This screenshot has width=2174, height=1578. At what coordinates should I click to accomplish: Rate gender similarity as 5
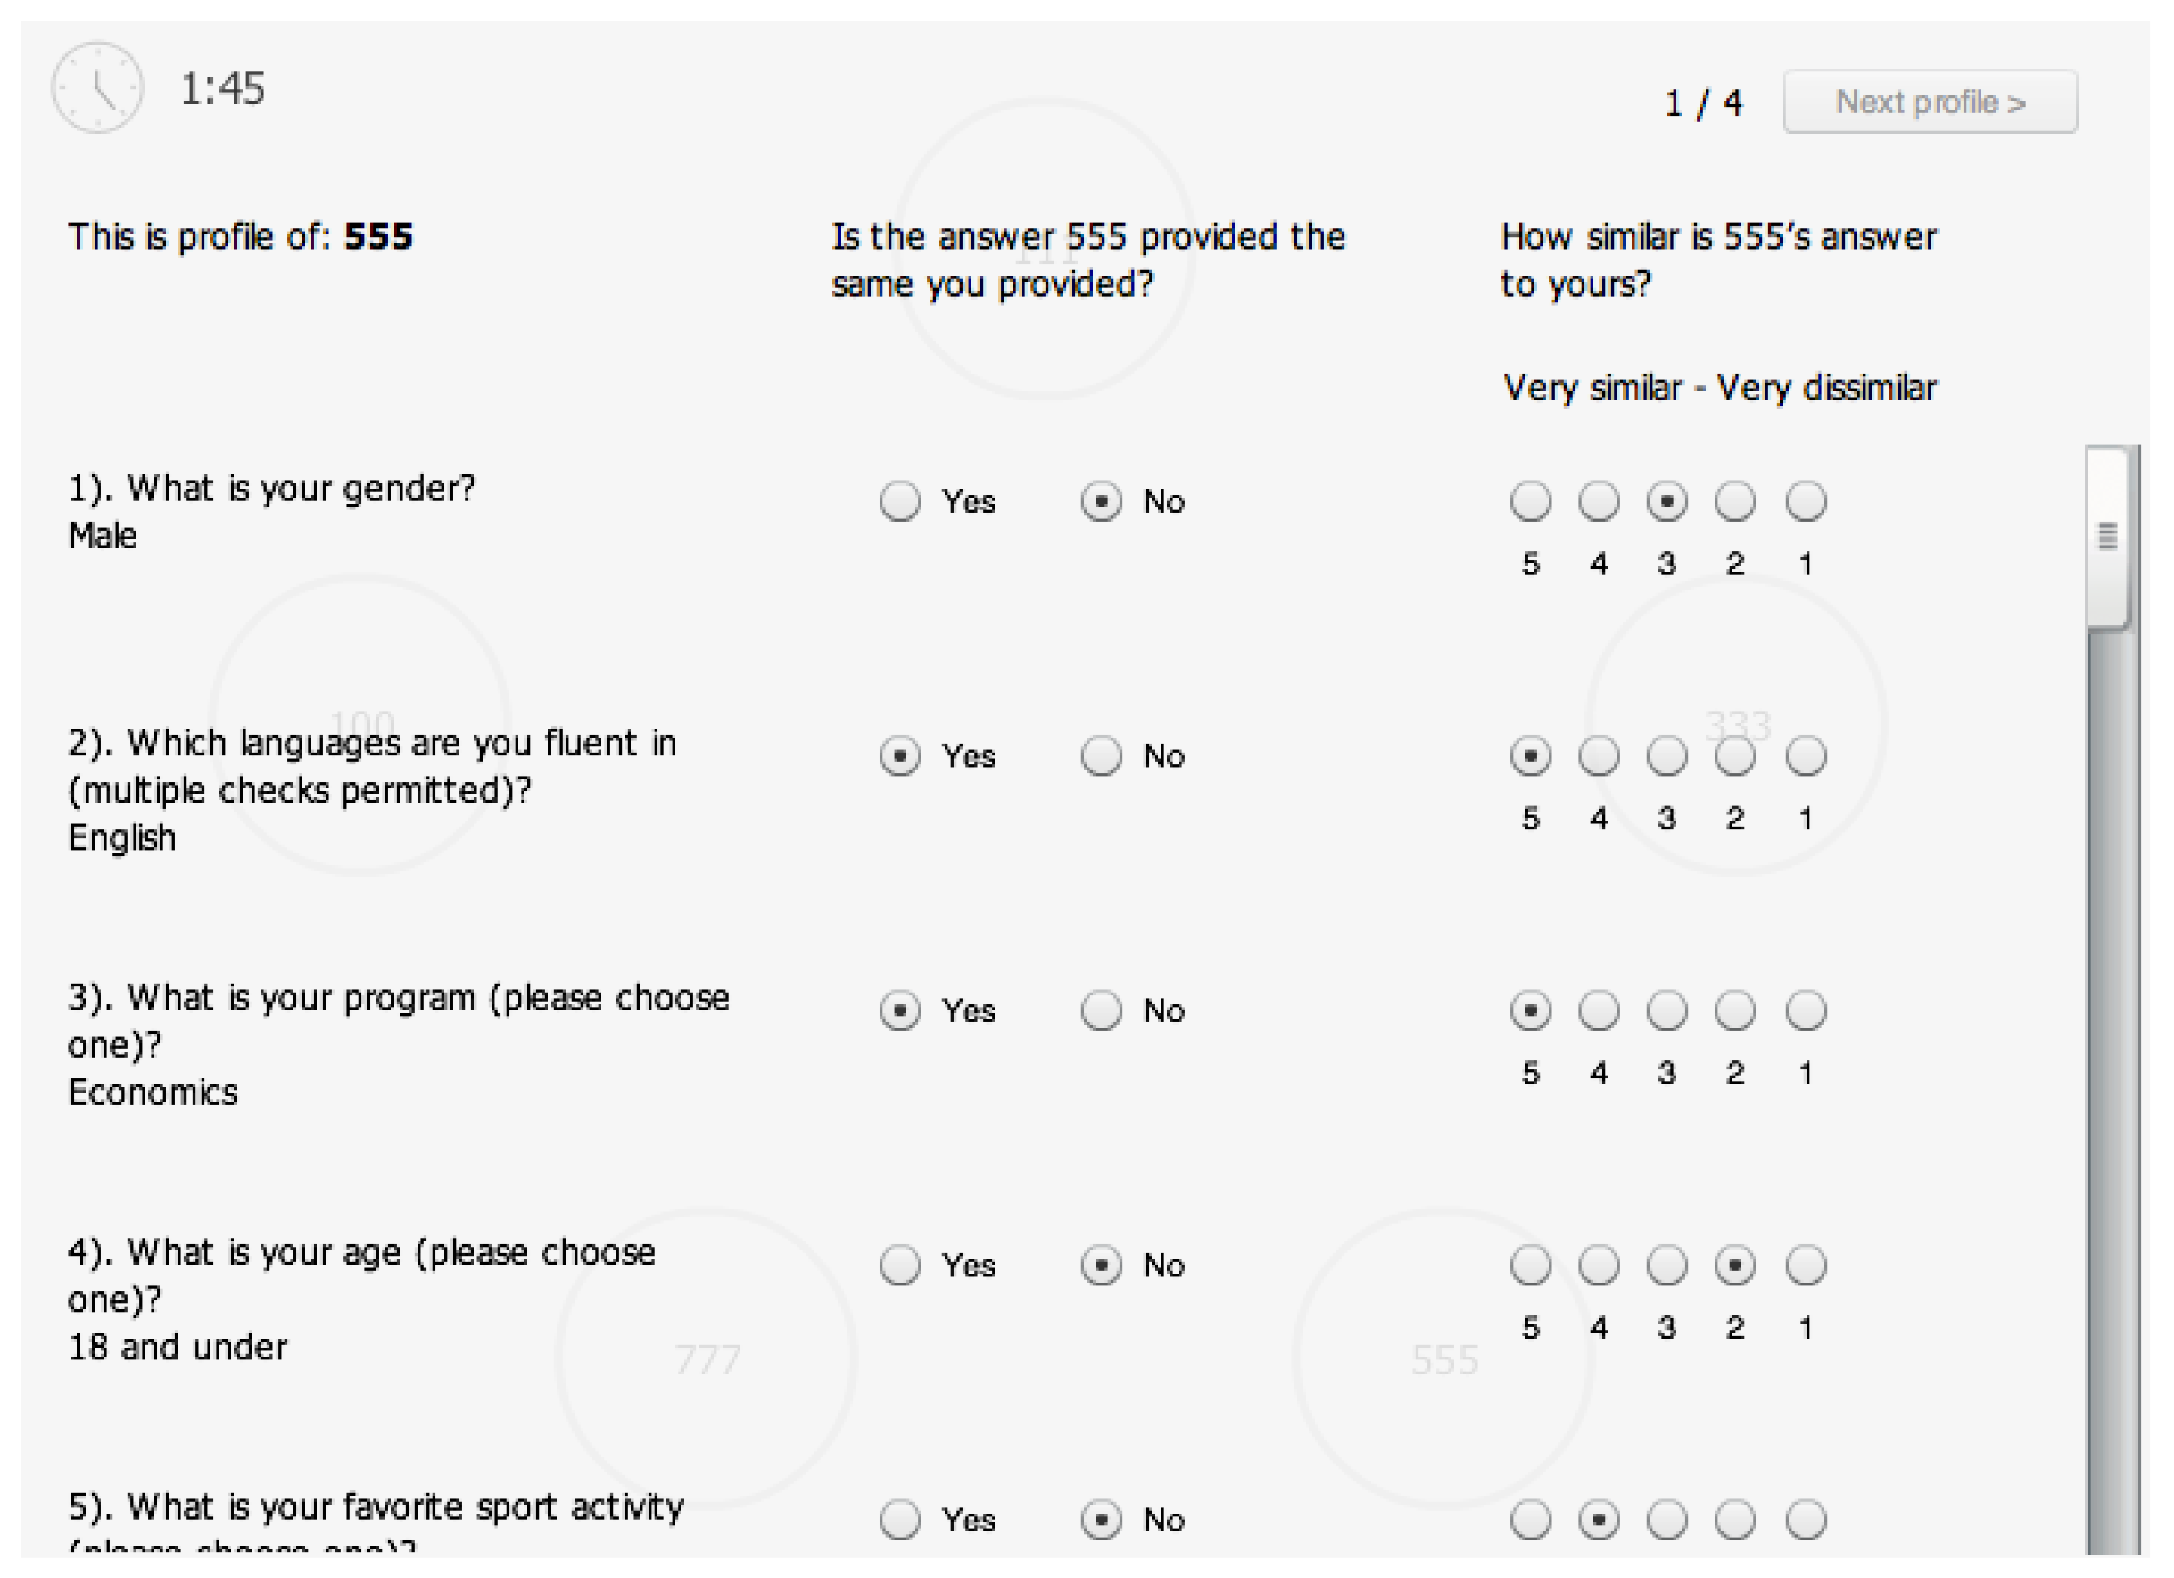(x=1530, y=501)
